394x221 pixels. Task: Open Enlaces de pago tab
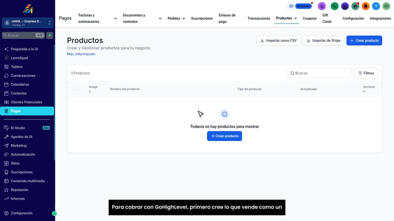click(x=227, y=18)
